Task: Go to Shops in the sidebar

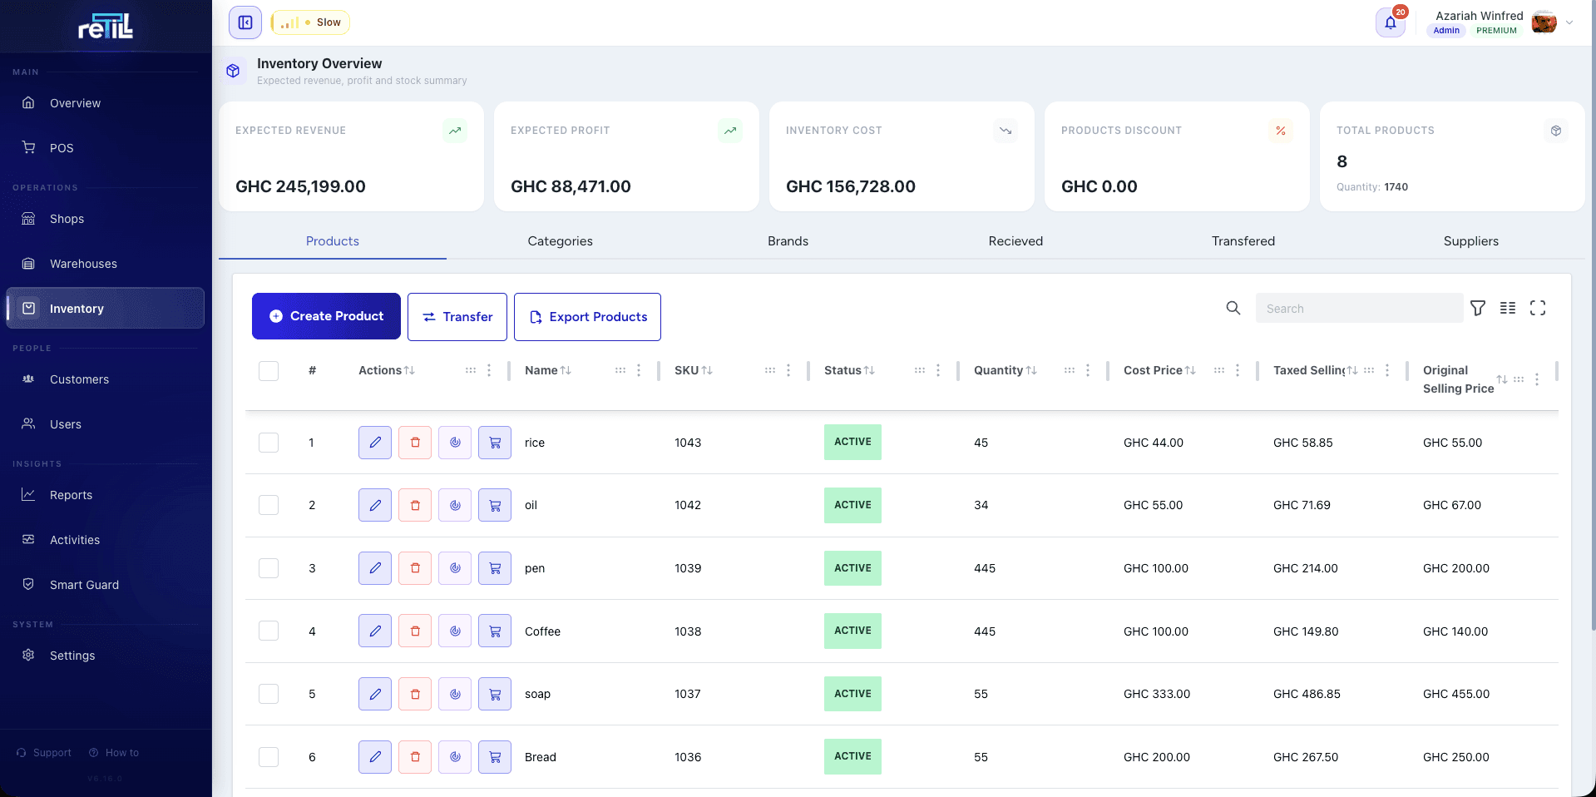Action: click(x=106, y=219)
